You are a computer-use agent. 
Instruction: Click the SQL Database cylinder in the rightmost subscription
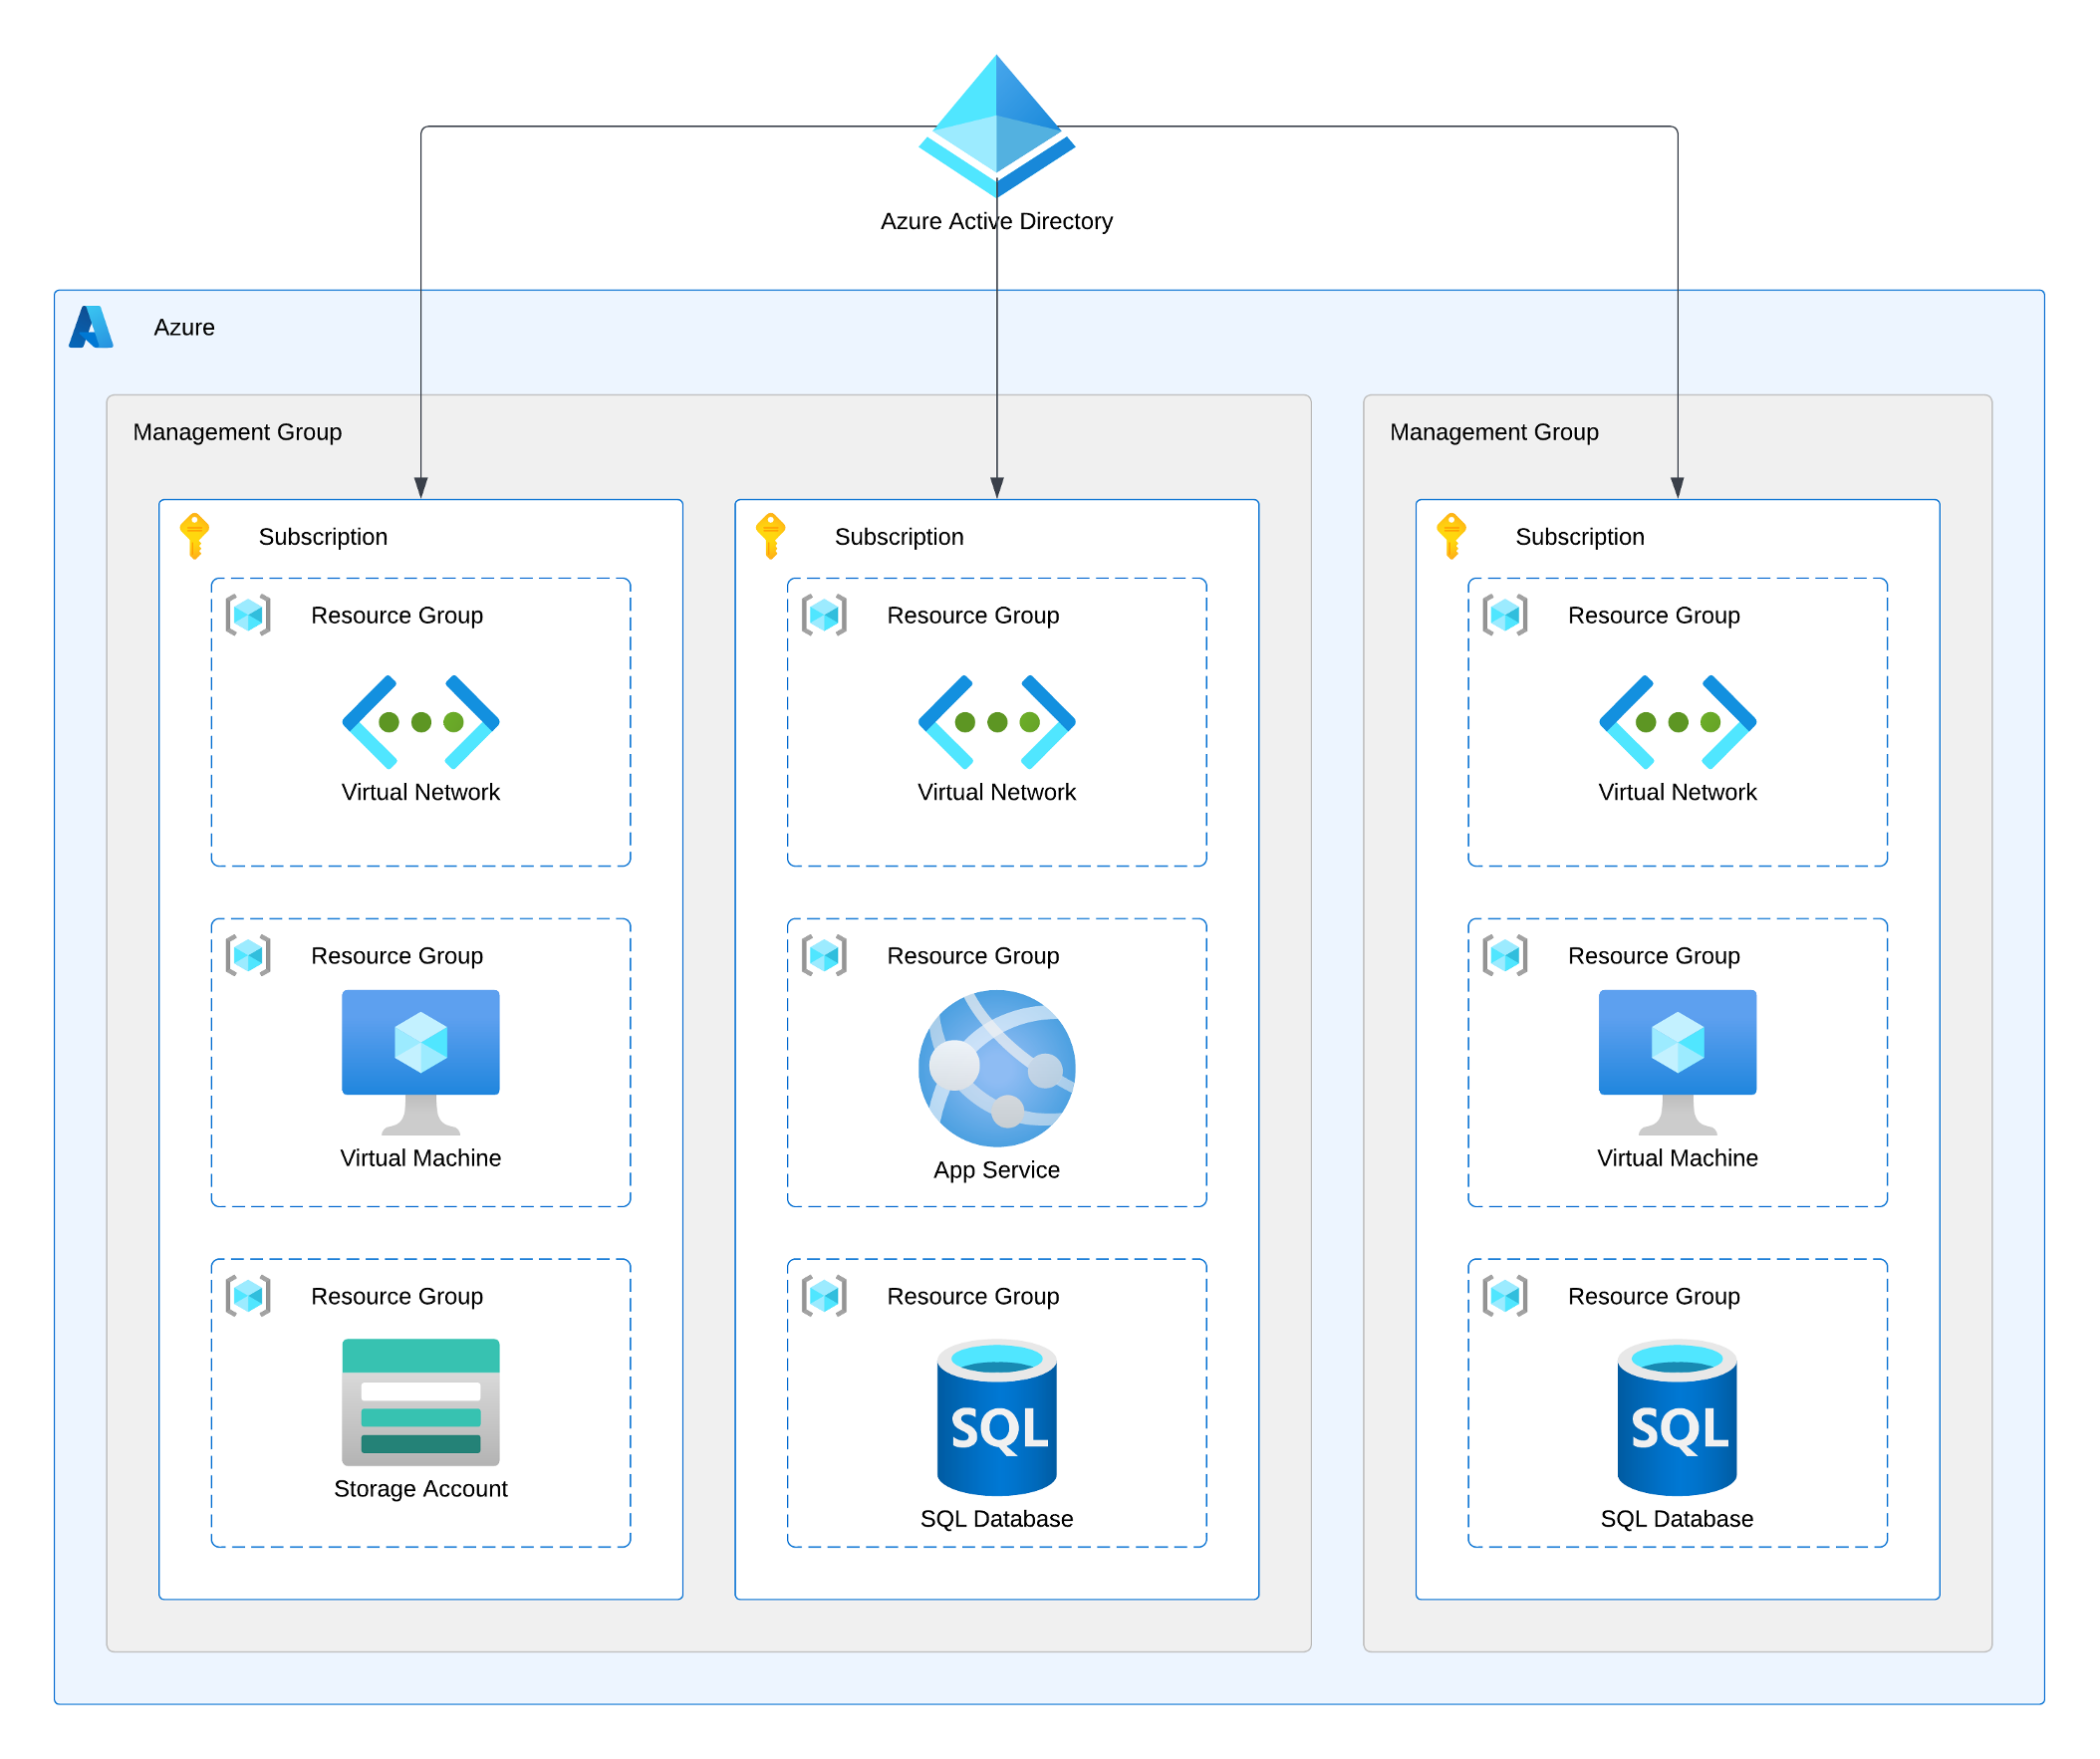[1678, 1417]
